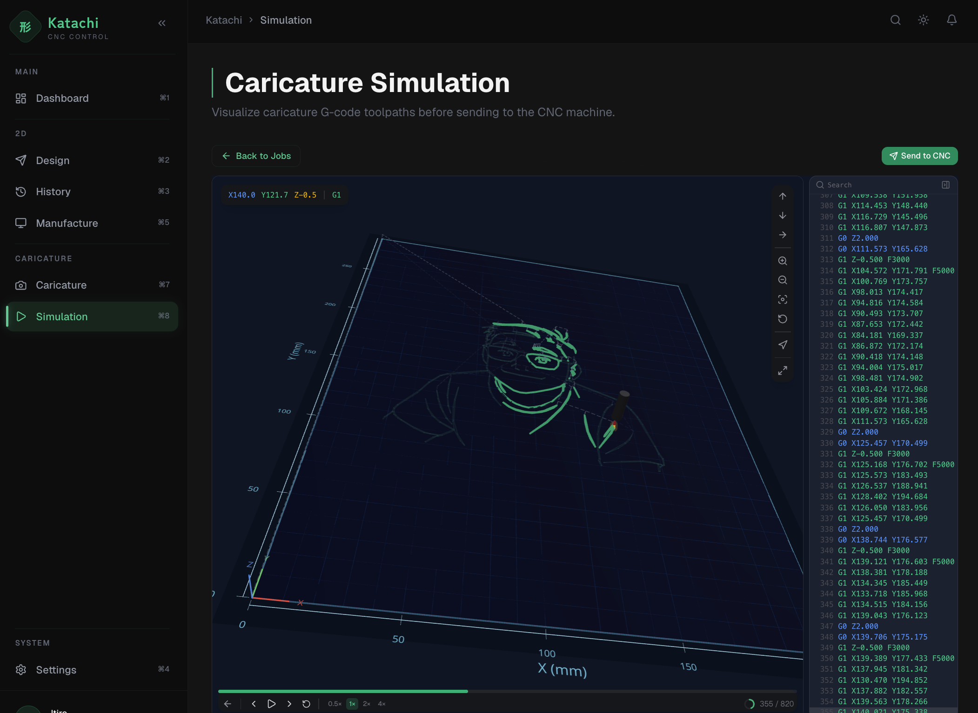Open search with the magnifier icon in header

click(x=895, y=20)
